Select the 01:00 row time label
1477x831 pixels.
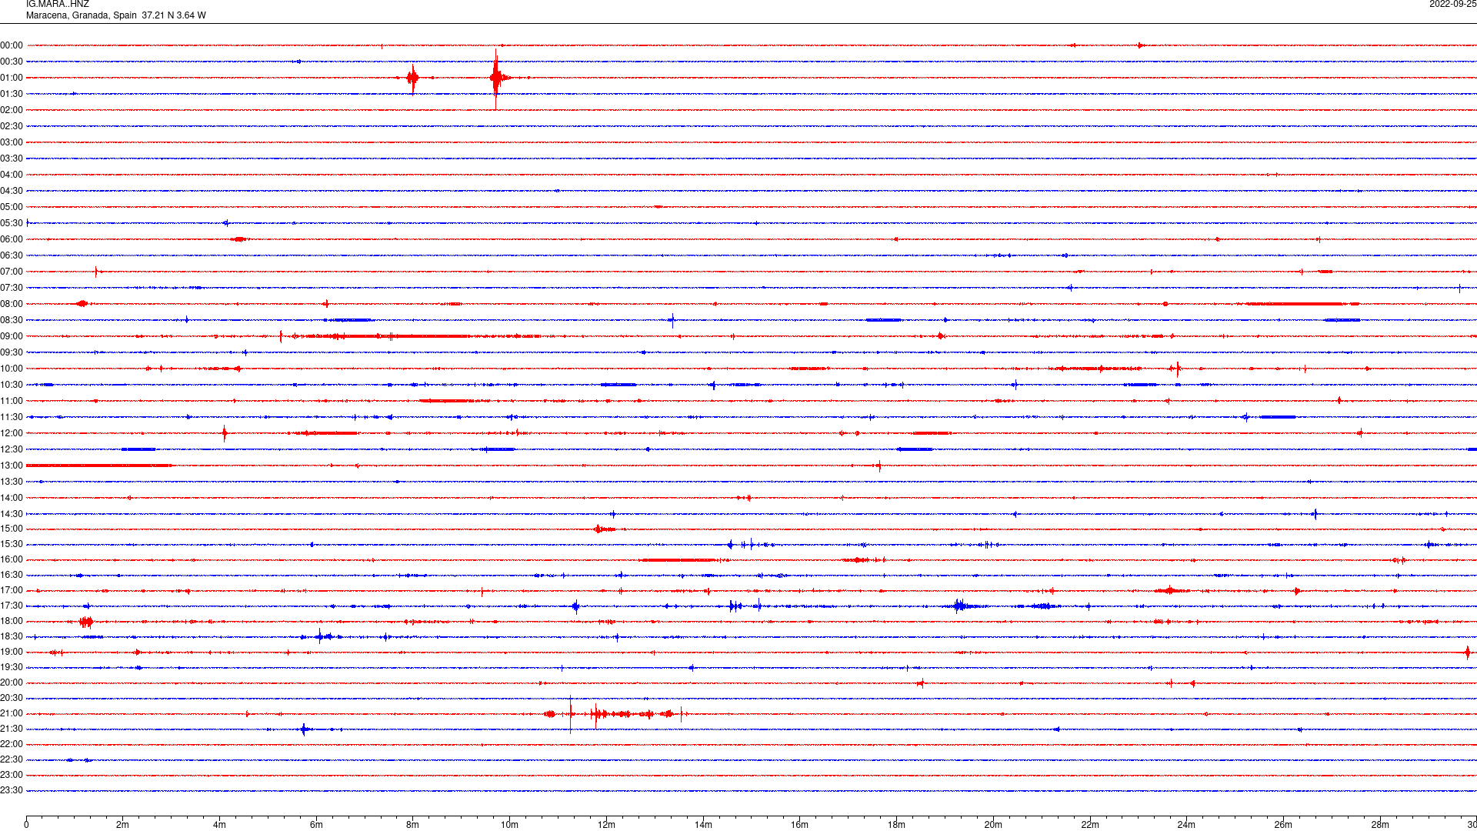pyautogui.click(x=12, y=78)
